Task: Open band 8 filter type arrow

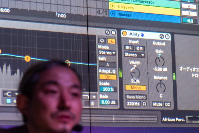Action: 94,97
